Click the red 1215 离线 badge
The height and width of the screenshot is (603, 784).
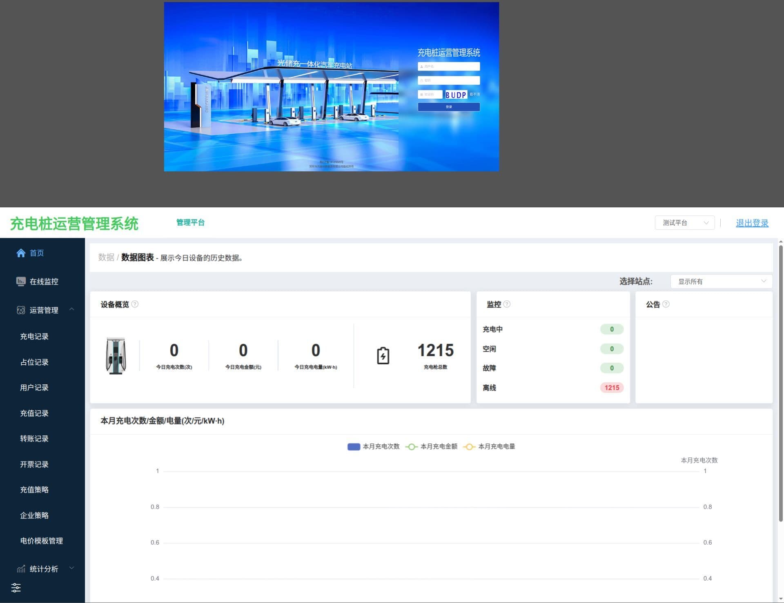(612, 388)
